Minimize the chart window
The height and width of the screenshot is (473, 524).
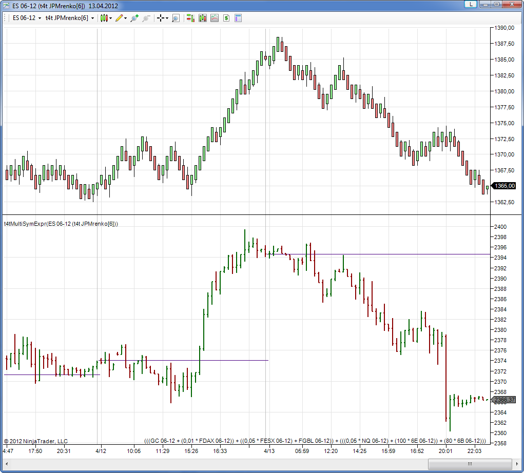[x=486, y=4]
